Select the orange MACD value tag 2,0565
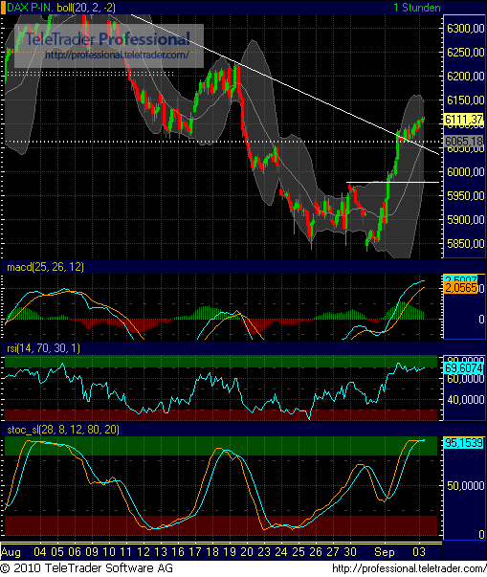 coord(461,288)
